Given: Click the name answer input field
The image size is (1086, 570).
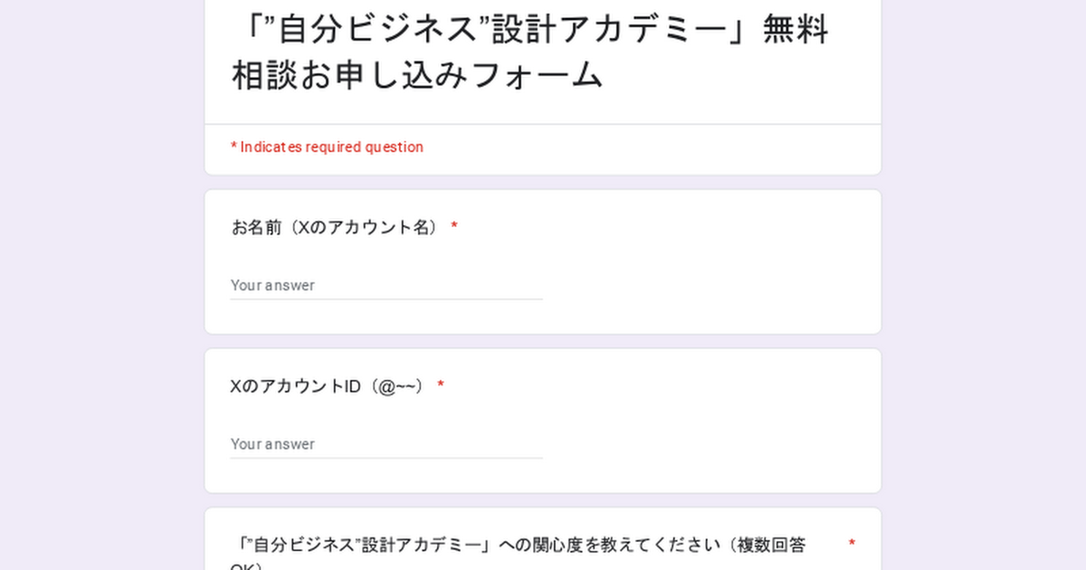Looking at the screenshot, I should click(386, 285).
